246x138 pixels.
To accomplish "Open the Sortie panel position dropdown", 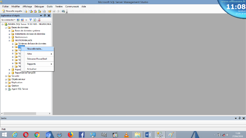I will [x=236, y=118].
